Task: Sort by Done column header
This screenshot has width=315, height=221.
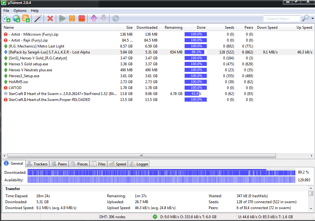Action: click(x=196, y=28)
